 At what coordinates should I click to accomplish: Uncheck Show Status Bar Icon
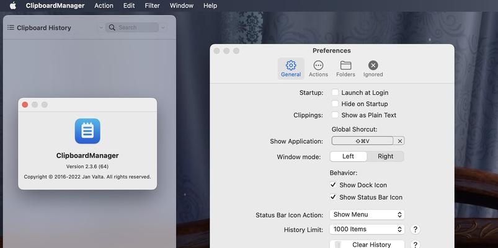(333, 197)
